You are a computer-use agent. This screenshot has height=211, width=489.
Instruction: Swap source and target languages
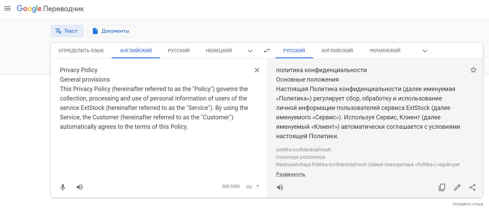[267, 51]
